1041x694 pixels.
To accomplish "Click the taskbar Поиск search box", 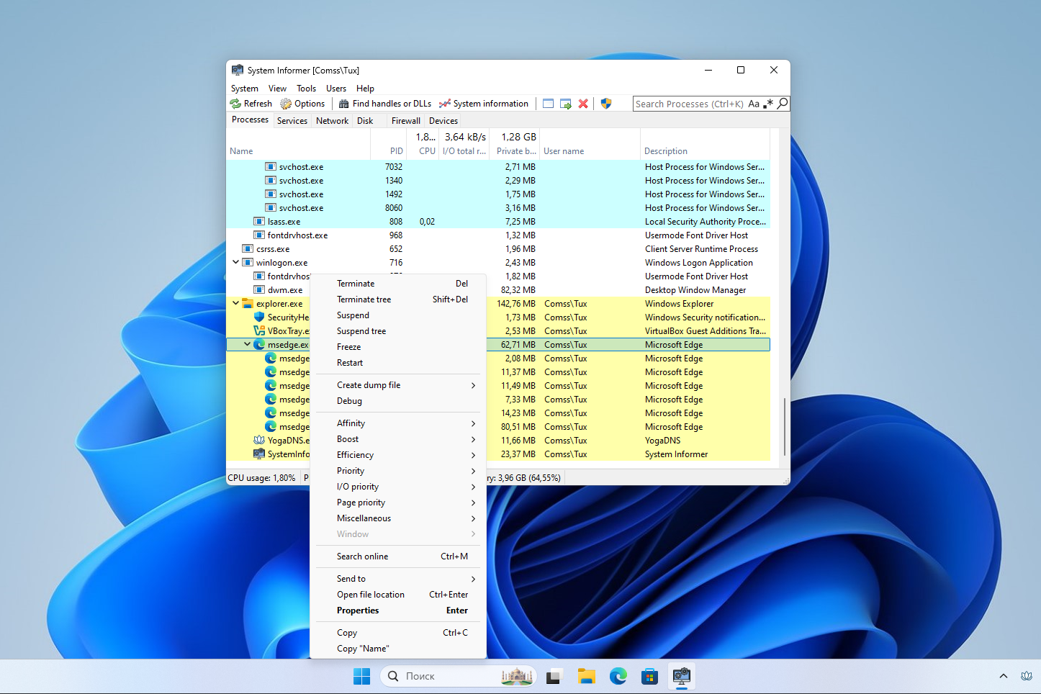I will pyautogui.click(x=459, y=677).
